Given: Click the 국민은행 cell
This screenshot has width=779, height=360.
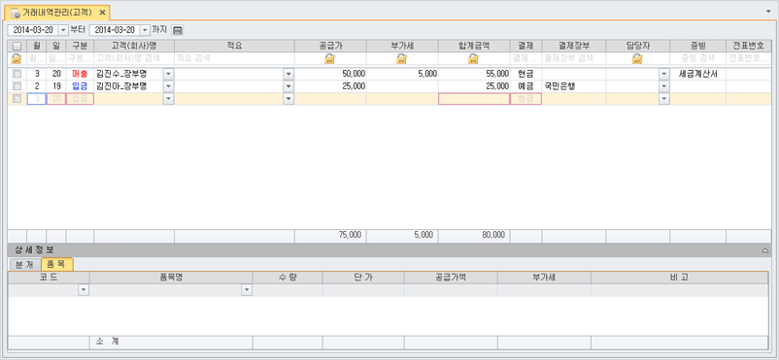Looking at the screenshot, I should point(574,86).
